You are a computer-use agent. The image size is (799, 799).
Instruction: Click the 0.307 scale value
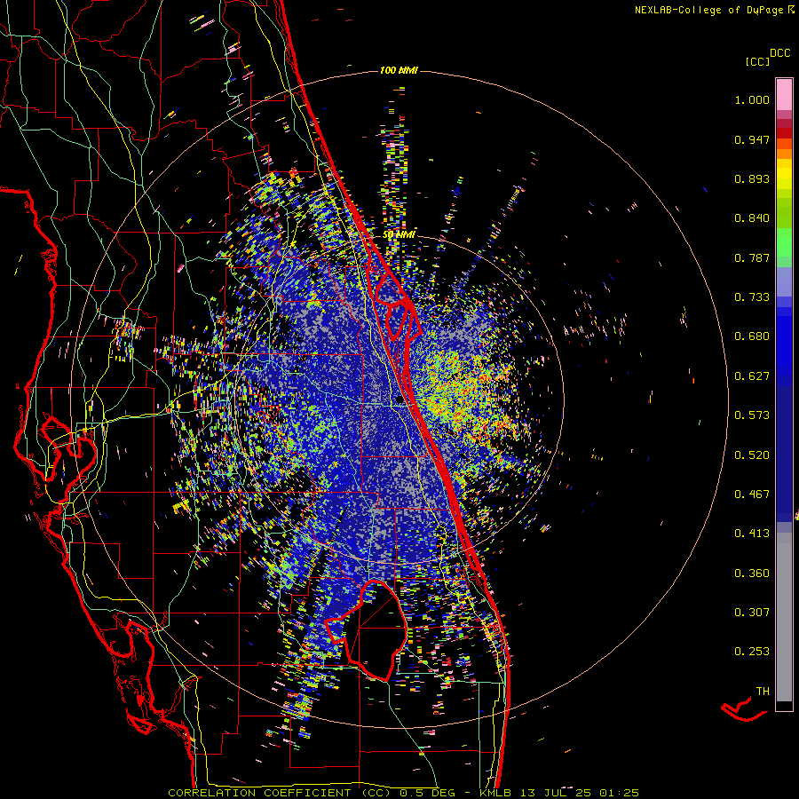[752, 613]
